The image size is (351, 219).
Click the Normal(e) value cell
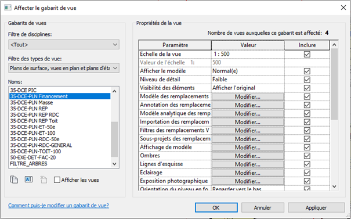248,71
